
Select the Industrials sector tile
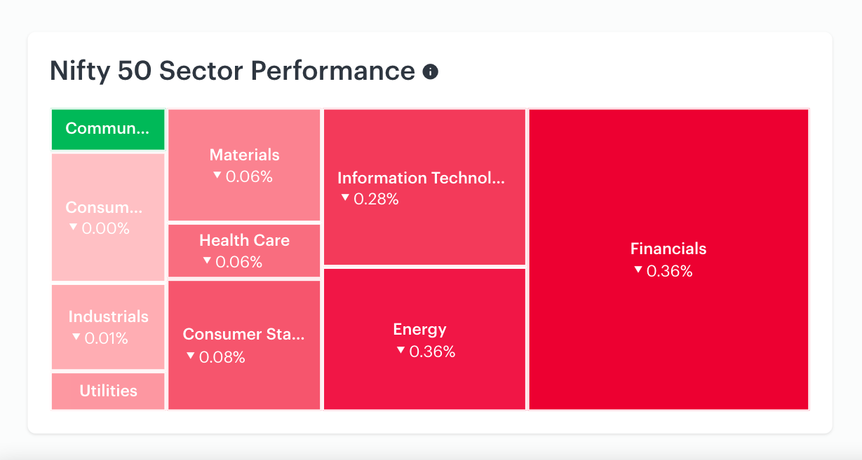point(108,327)
